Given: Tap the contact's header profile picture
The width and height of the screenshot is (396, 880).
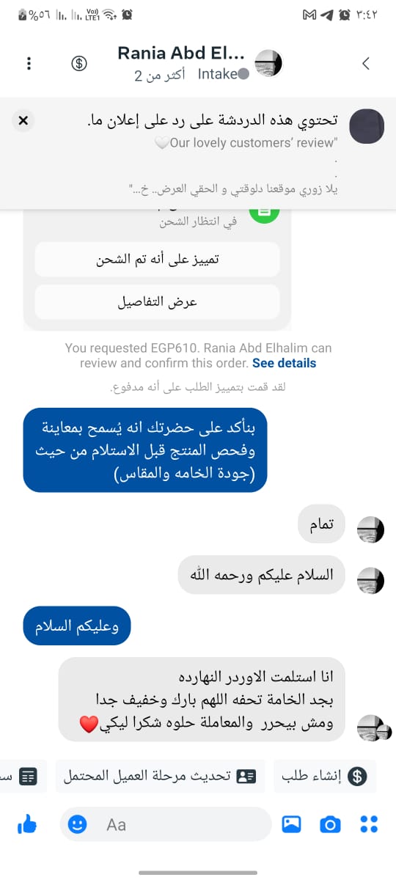Looking at the screenshot, I should (268, 63).
